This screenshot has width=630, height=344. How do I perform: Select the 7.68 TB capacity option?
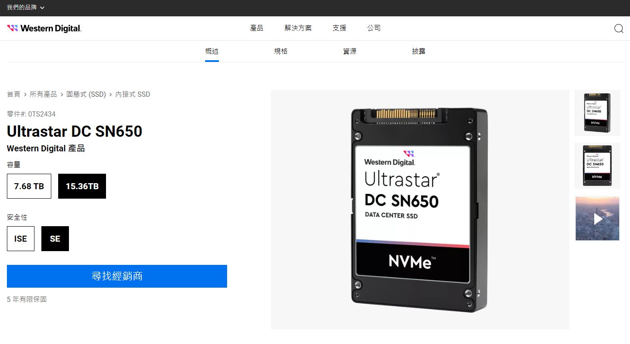(x=29, y=186)
